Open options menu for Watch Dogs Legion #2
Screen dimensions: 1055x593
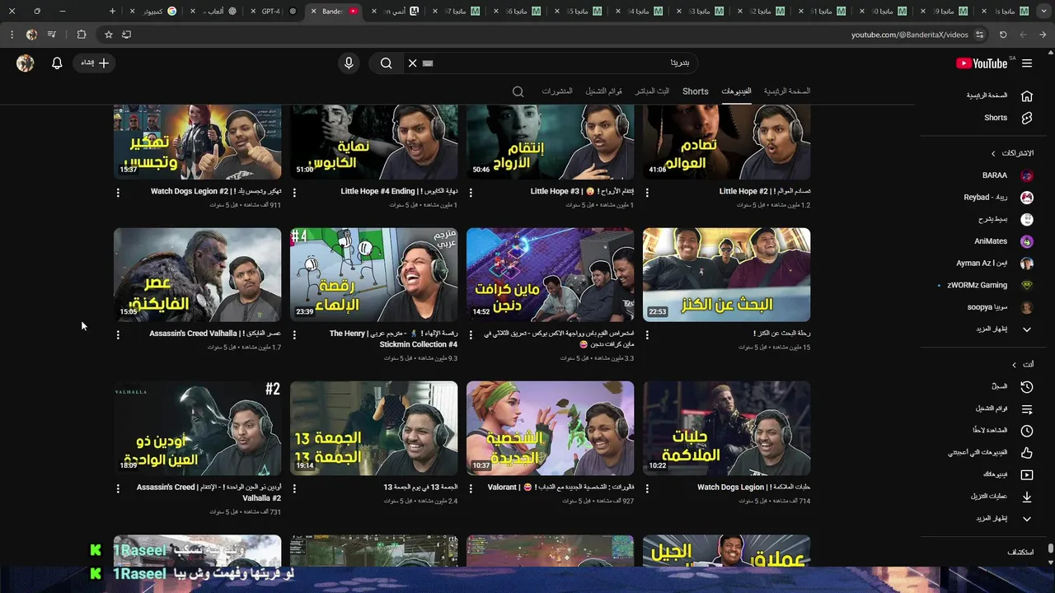[x=118, y=193]
